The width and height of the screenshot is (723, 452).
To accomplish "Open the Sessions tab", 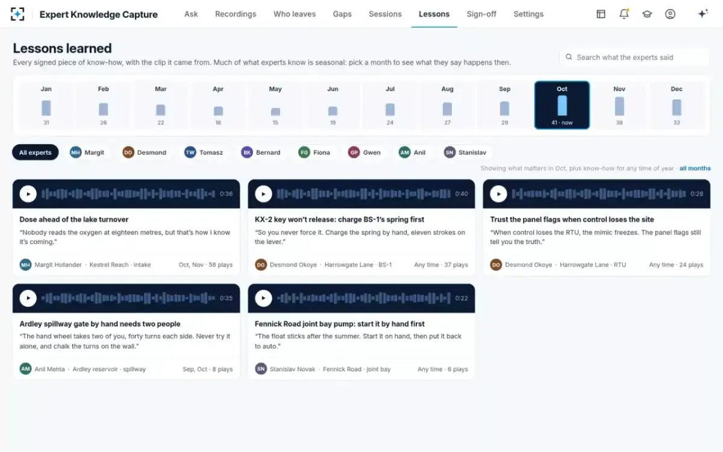I will (385, 14).
